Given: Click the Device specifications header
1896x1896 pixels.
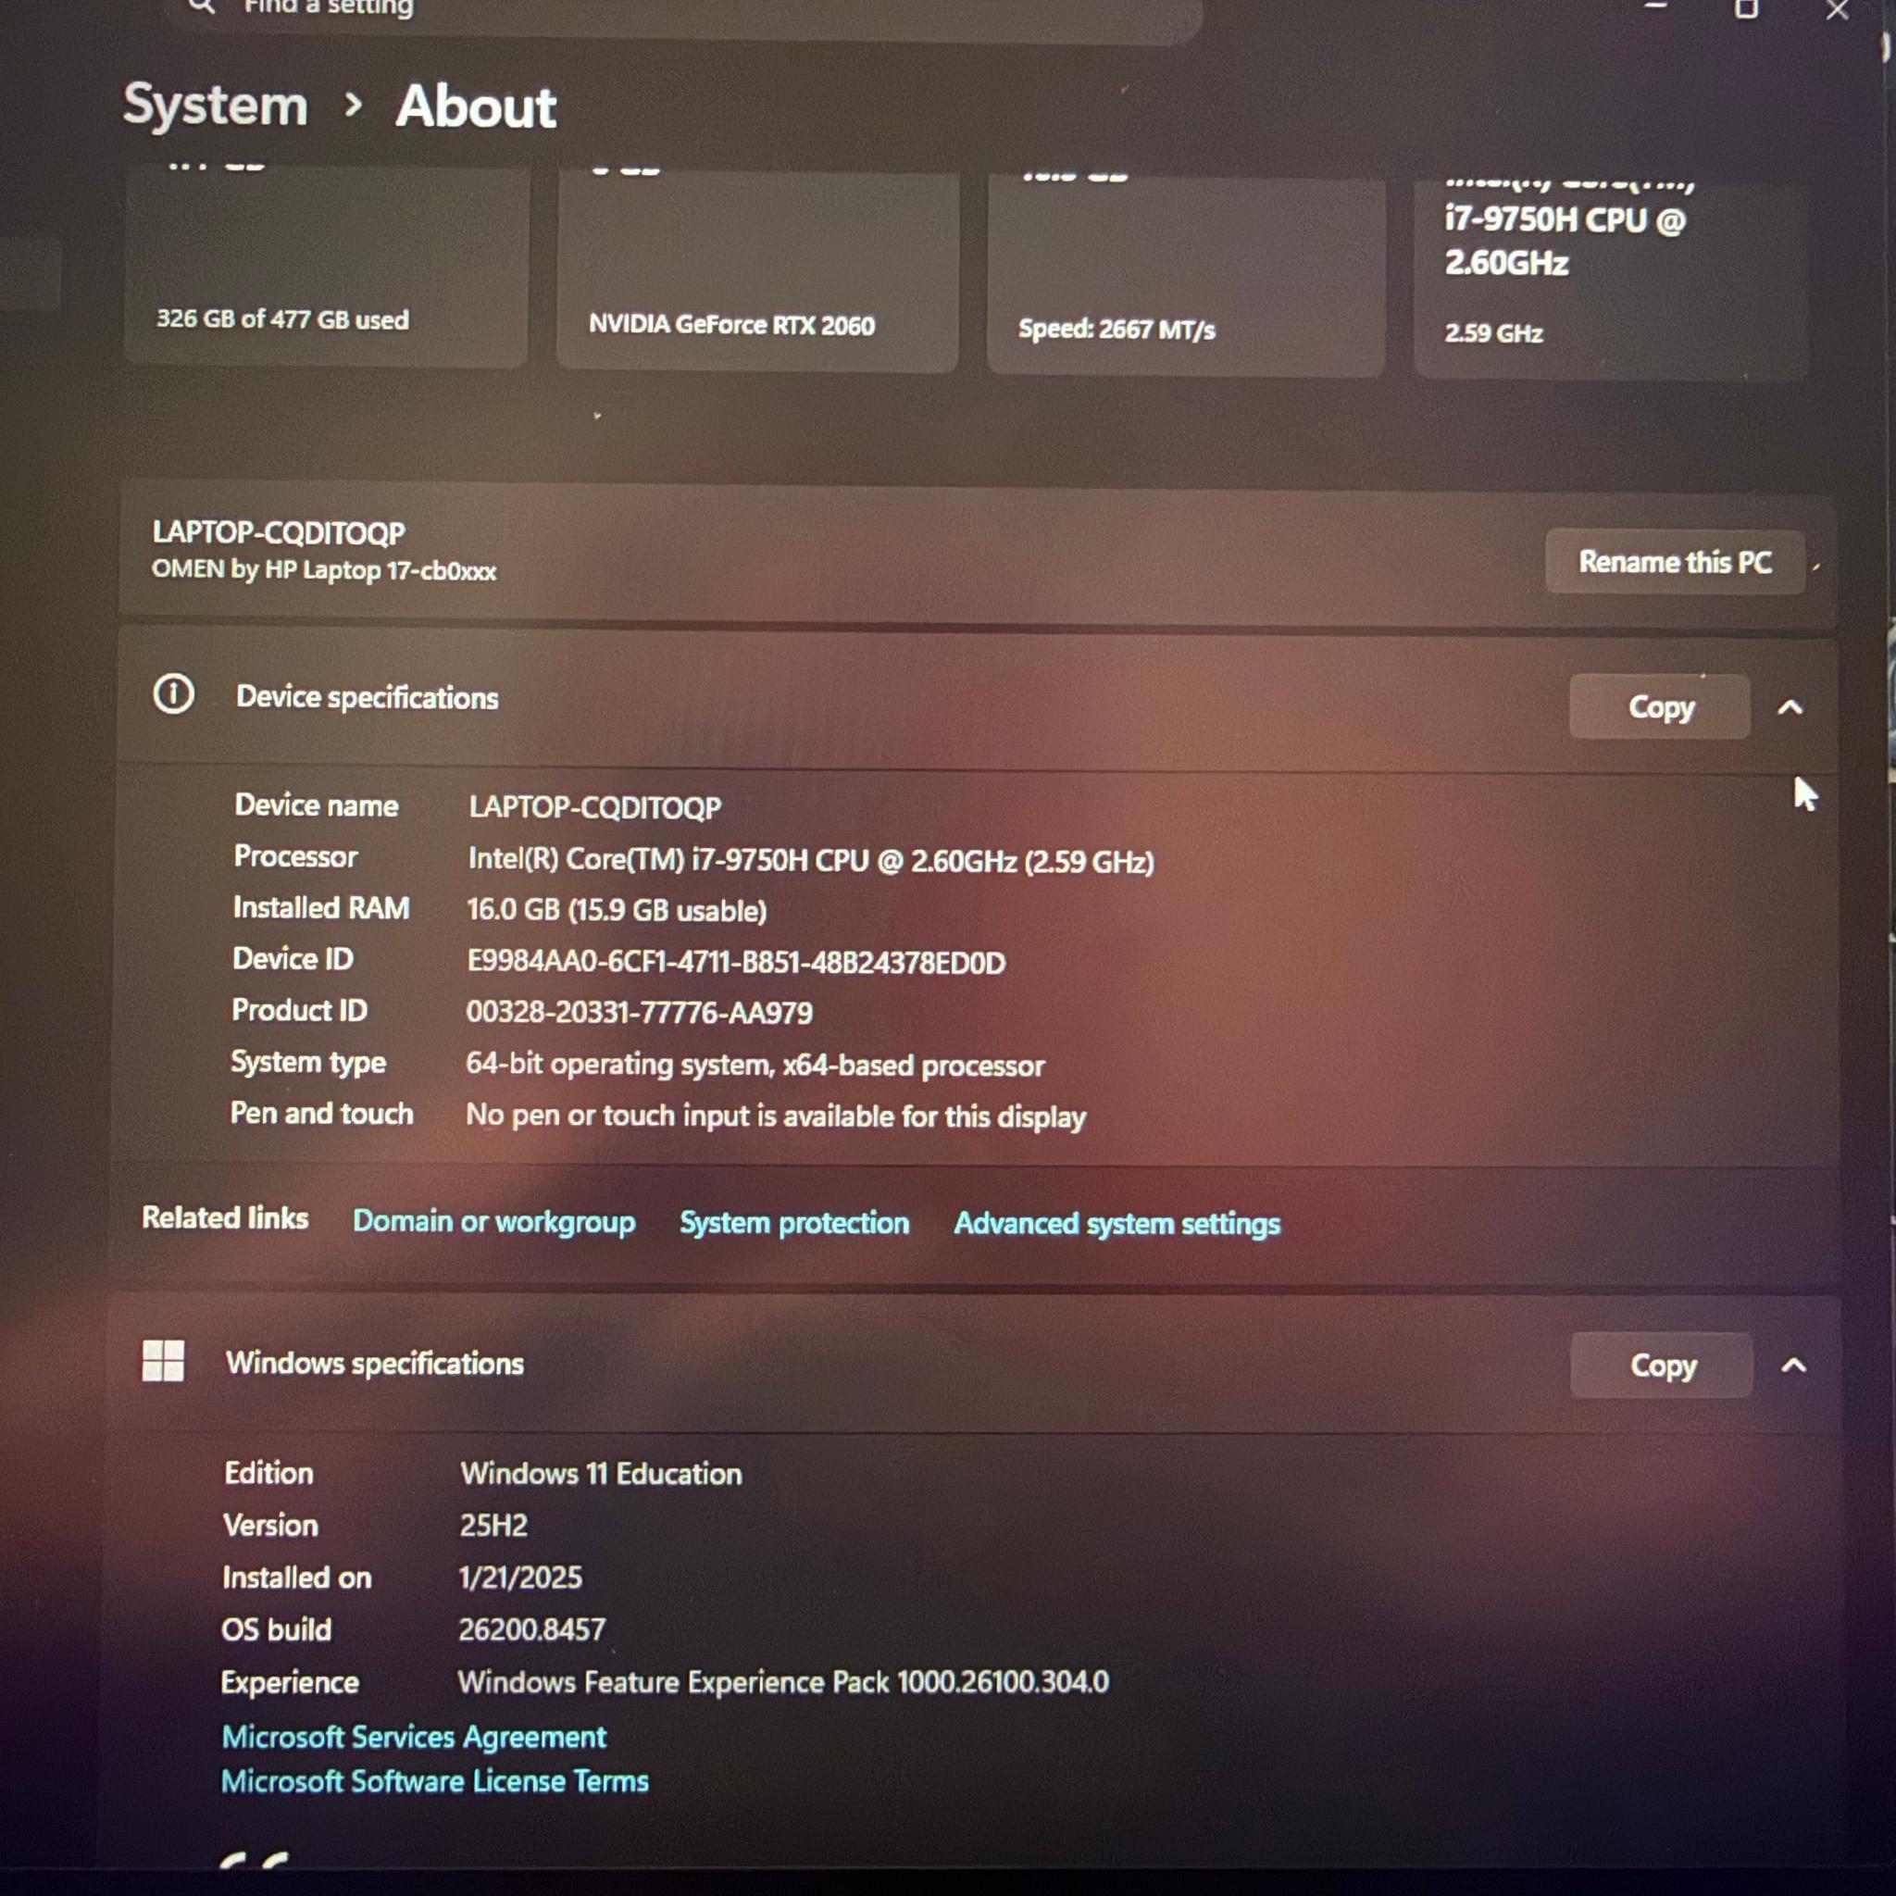Looking at the screenshot, I should pyautogui.click(x=977, y=702).
